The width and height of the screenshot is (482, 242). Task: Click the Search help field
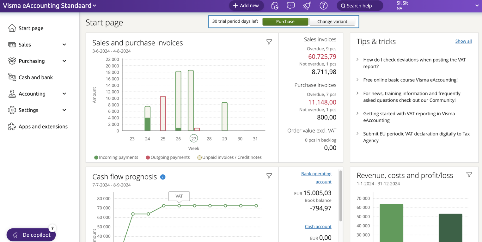pos(359,6)
